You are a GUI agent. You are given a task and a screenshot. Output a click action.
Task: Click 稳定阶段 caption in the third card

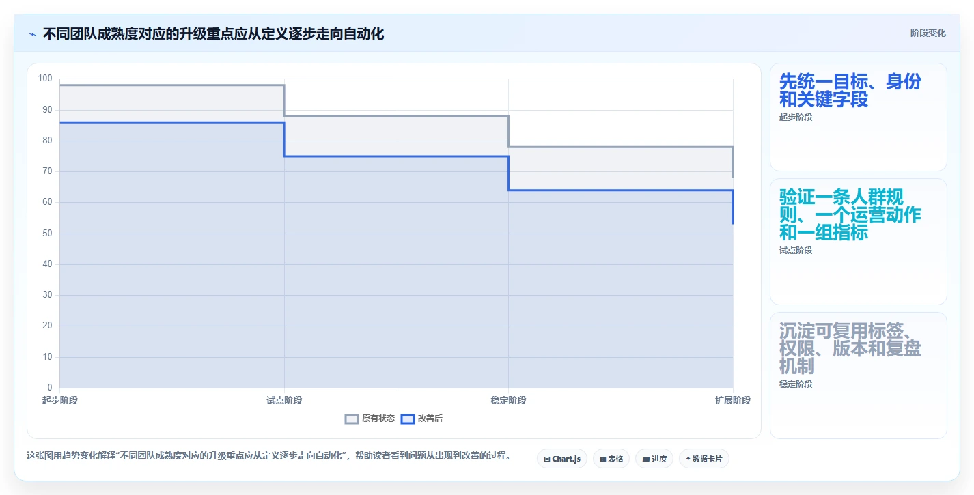796,384
